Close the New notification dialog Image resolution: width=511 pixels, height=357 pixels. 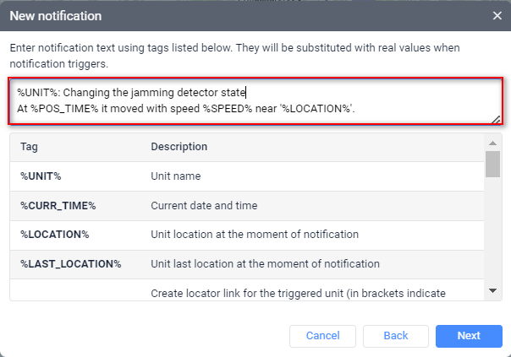[x=497, y=15]
